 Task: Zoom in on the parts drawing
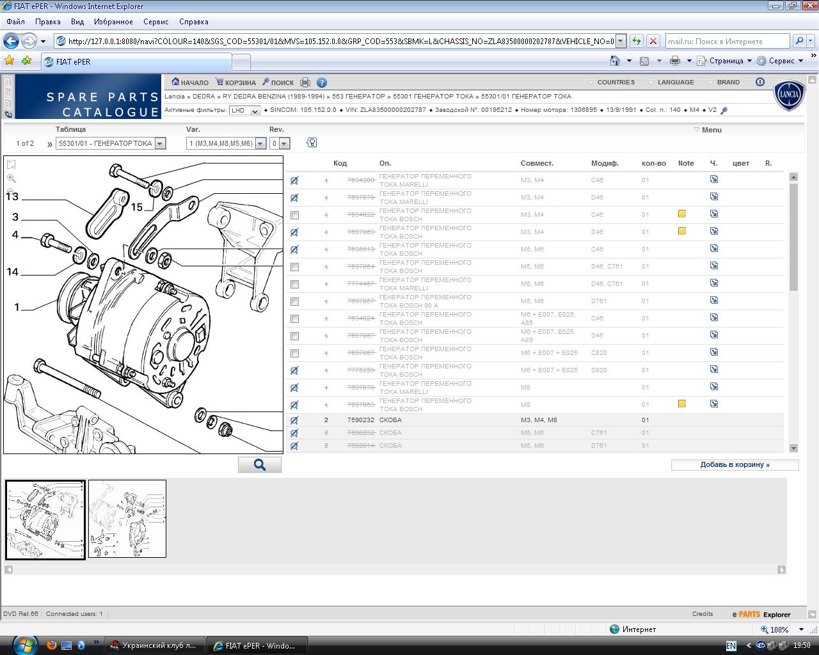(x=12, y=178)
